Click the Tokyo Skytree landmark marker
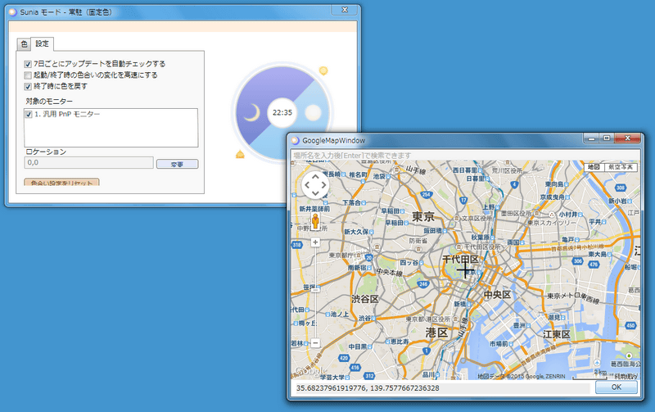Image resolution: width=655 pixels, height=412 pixels. click(x=551, y=215)
